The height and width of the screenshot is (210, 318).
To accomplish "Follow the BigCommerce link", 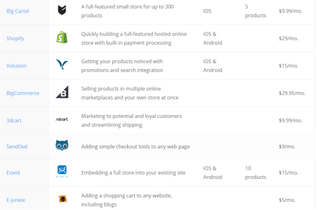I will [x=23, y=93].
